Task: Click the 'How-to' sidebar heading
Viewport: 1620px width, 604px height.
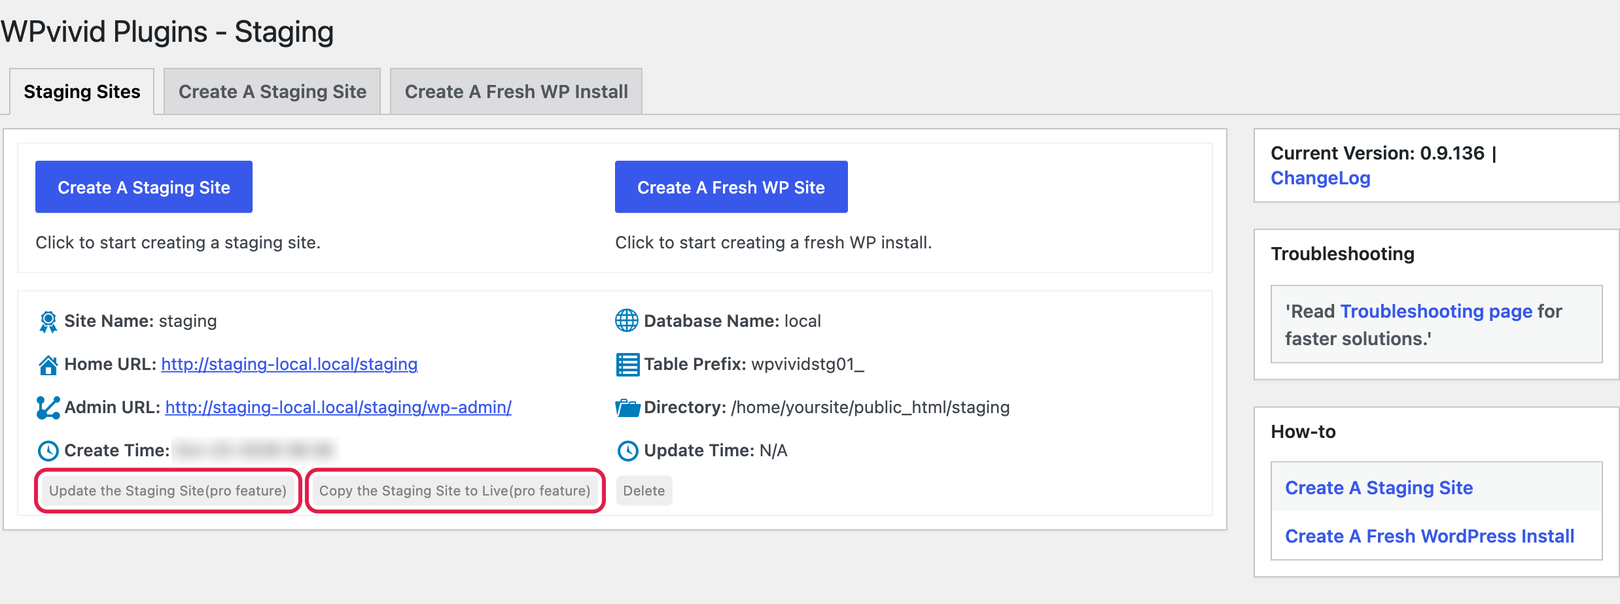Action: [x=1303, y=431]
